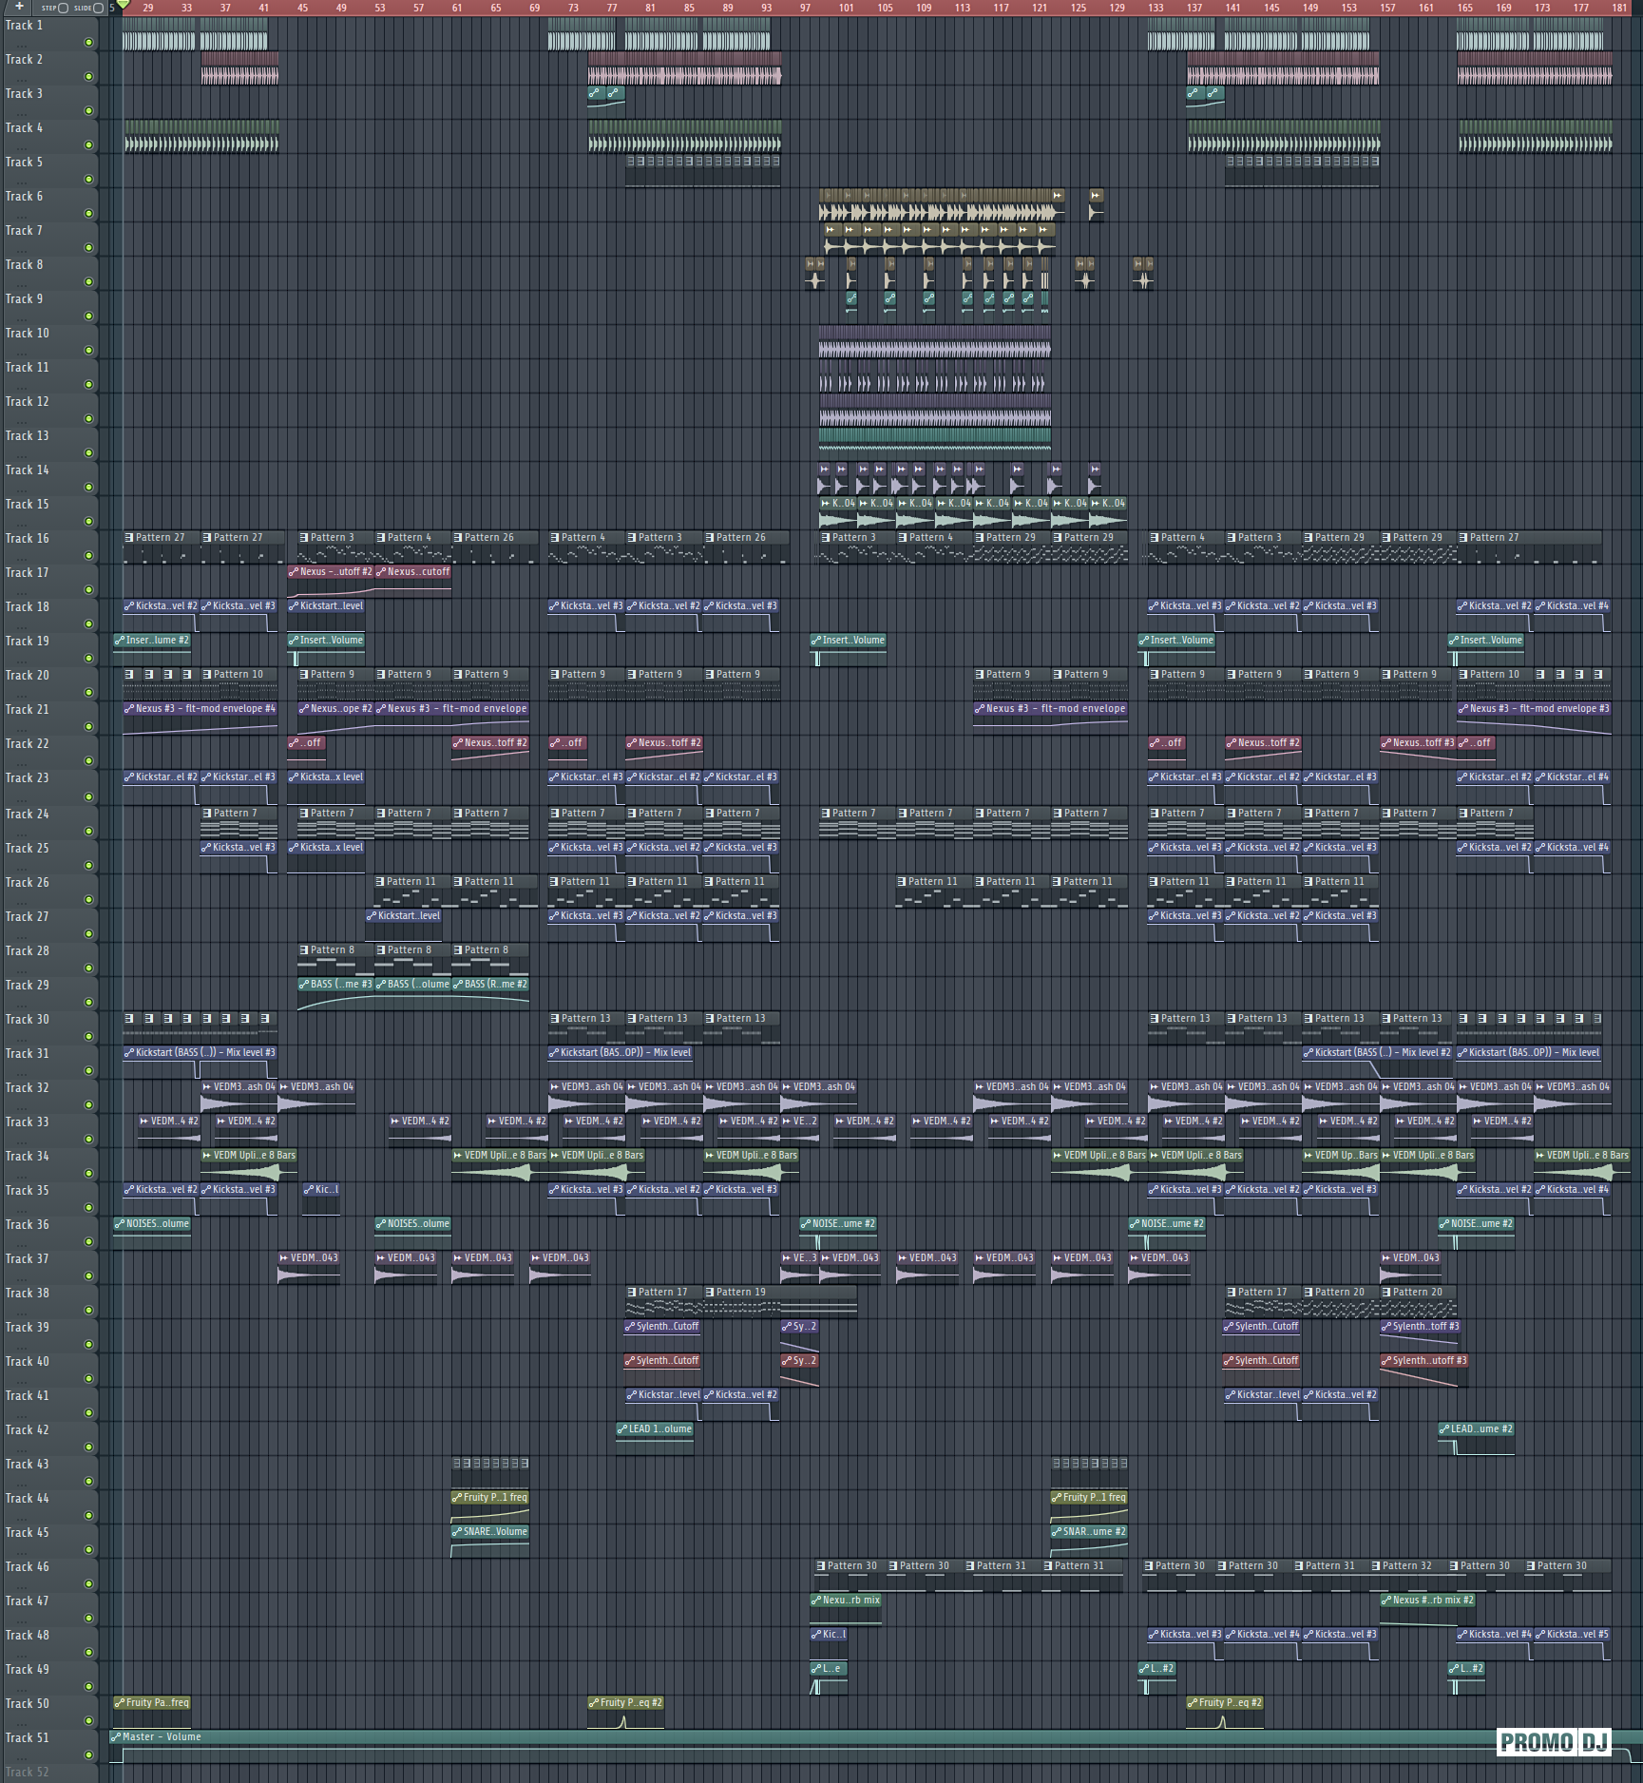Click the Fruity Pa..freq automation clip icon in Track 50
Screen dimensions: 1643x1783
click(x=119, y=1702)
